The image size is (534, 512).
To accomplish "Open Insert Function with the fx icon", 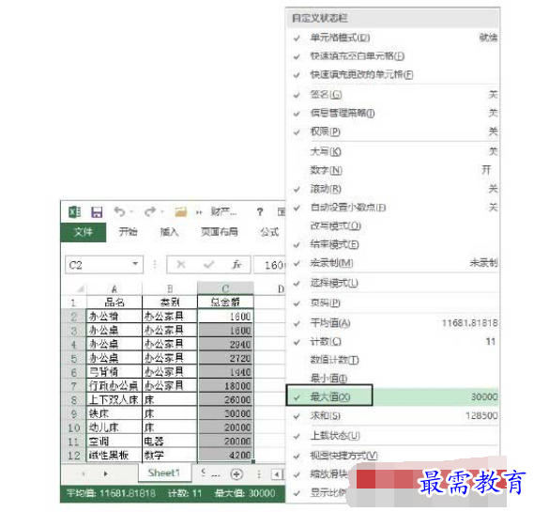I will click(x=236, y=265).
